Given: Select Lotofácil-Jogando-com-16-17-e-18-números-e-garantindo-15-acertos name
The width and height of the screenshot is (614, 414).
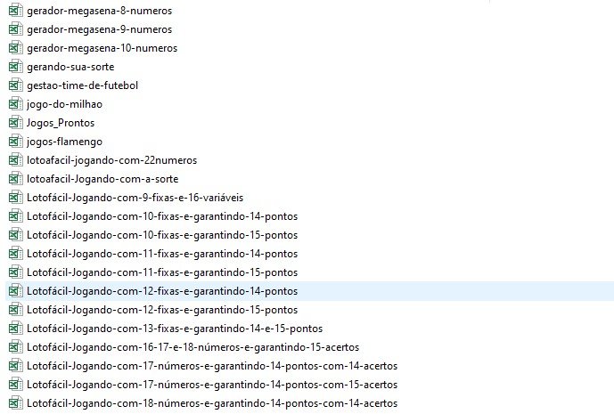Looking at the screenshot, I should coord(193,347).
